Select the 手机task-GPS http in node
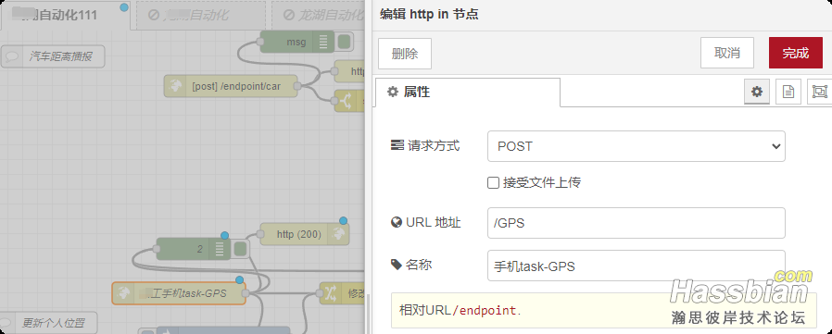 179,293
